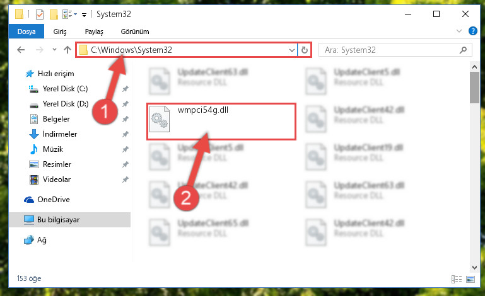Unpin Yerel Disk (C:) from quick access
Screen dimensions: 485x296
(x=126, y=89)
